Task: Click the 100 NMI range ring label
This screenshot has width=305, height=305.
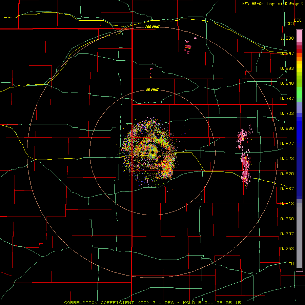Action: 152,27
